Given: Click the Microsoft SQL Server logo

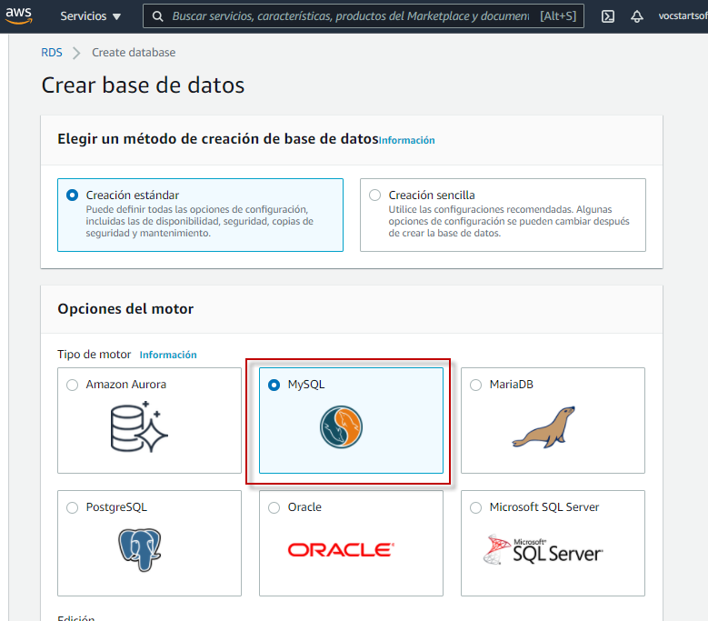Looking at the screenshot, I should pos(543,550).
